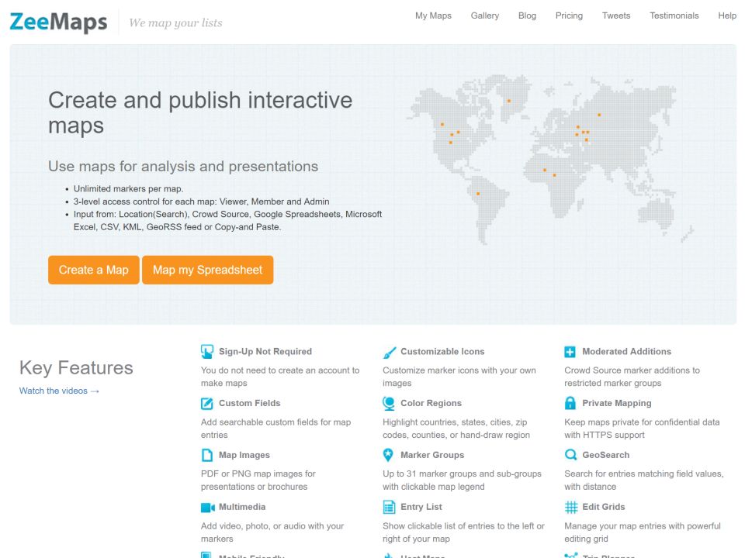This screenshot has height=558, width=745.
Task: Click the Private Mapping lock icon
Action: point(570,403)
